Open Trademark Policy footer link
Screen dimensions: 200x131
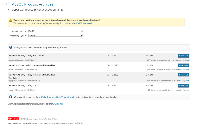pyautogui.click(x=50, y=123)
